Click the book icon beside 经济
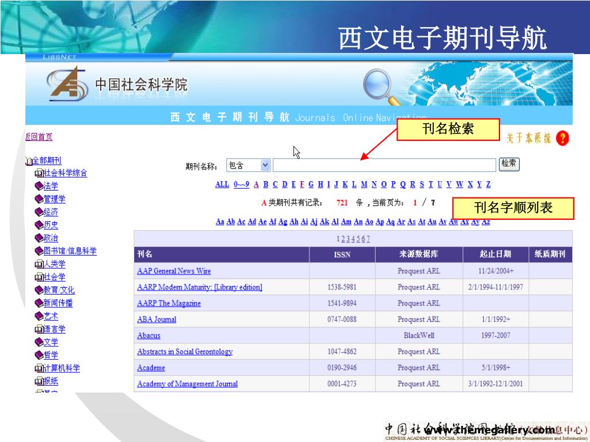The height and width of the screenshot is (442, 590). (x=39, y=212)
